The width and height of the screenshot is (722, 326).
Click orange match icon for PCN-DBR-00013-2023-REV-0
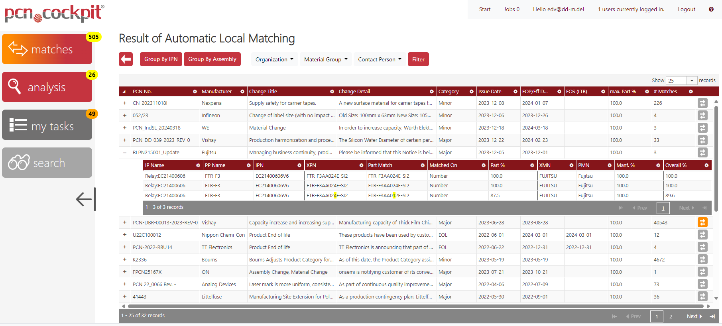[x=702, y=222]
